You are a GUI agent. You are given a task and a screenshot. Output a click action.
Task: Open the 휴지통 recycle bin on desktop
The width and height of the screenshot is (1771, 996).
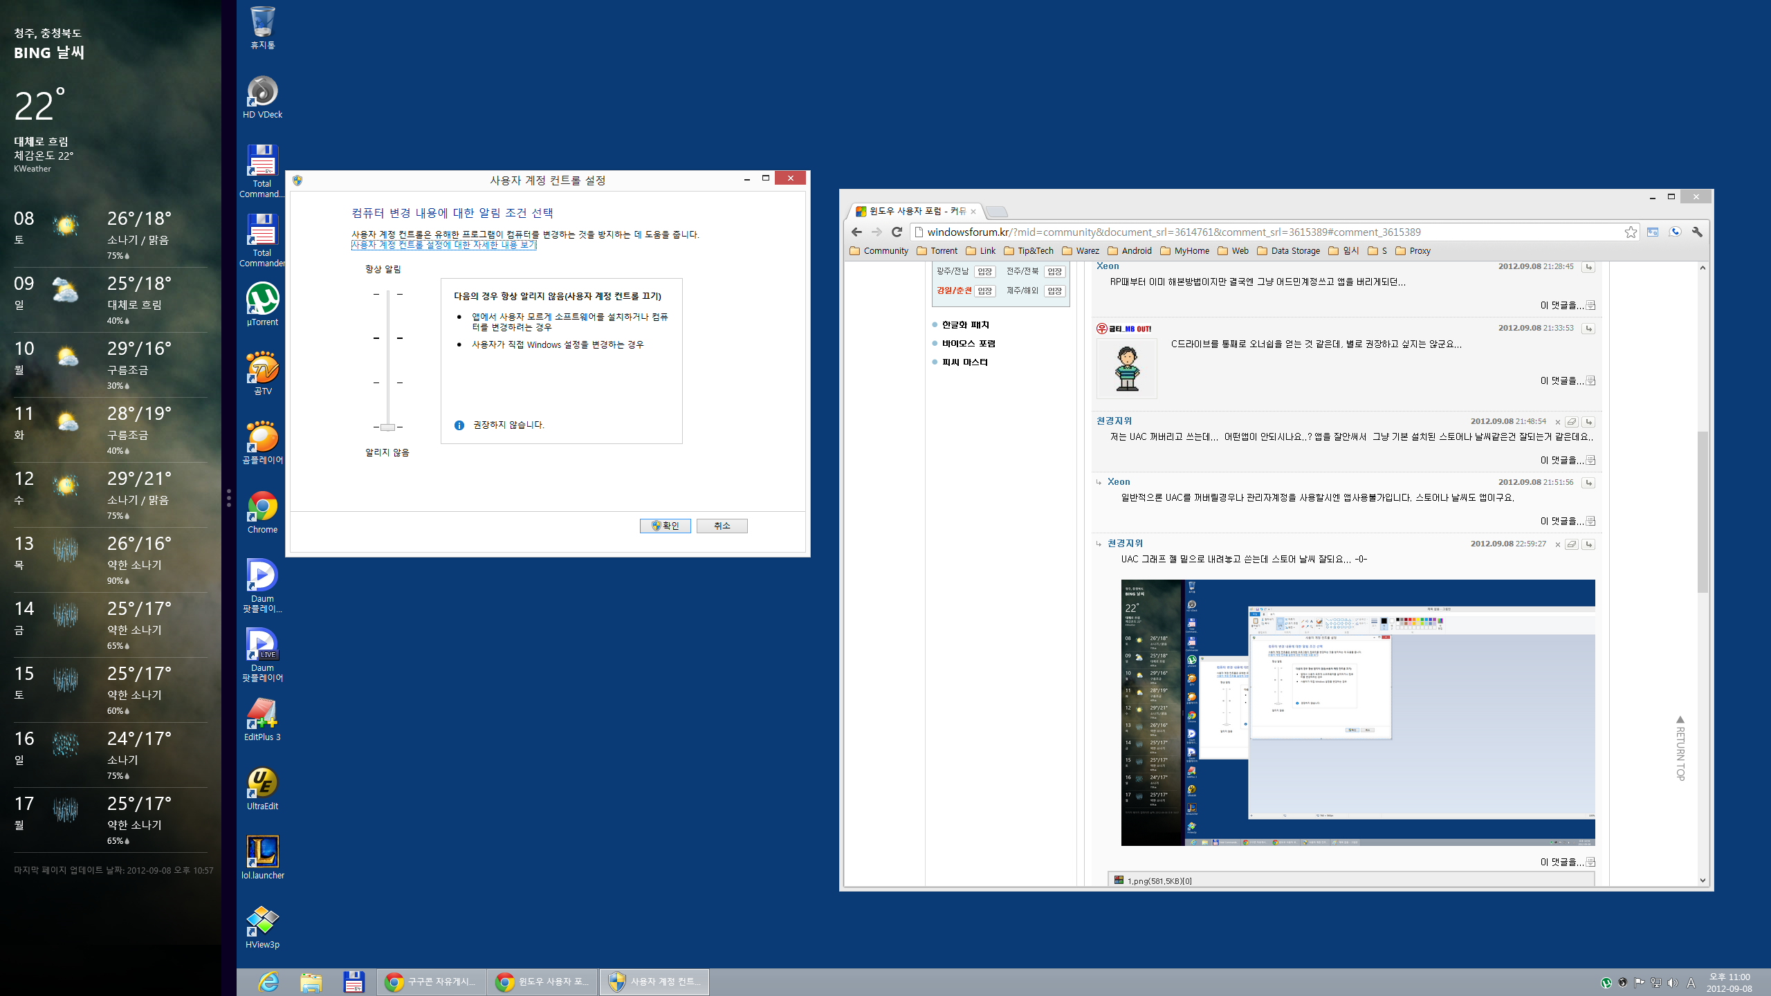coord(262,28)
